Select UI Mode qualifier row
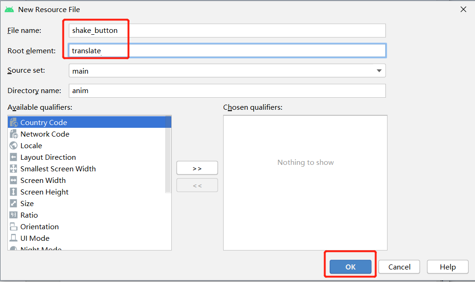Screen dimensions: 475x282 coord(89,238)
